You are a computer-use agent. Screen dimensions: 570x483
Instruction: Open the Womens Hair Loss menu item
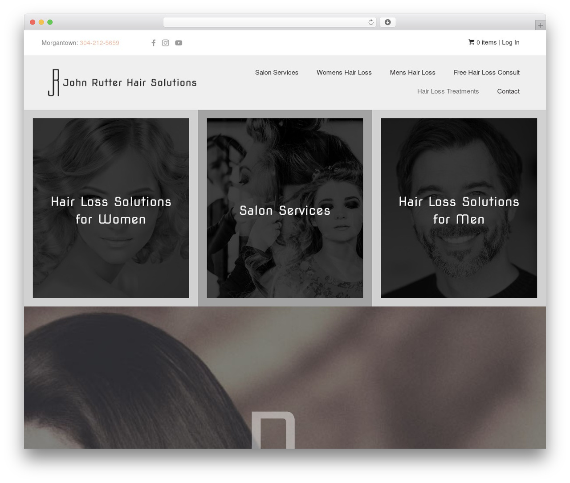[x=344, y=73]
